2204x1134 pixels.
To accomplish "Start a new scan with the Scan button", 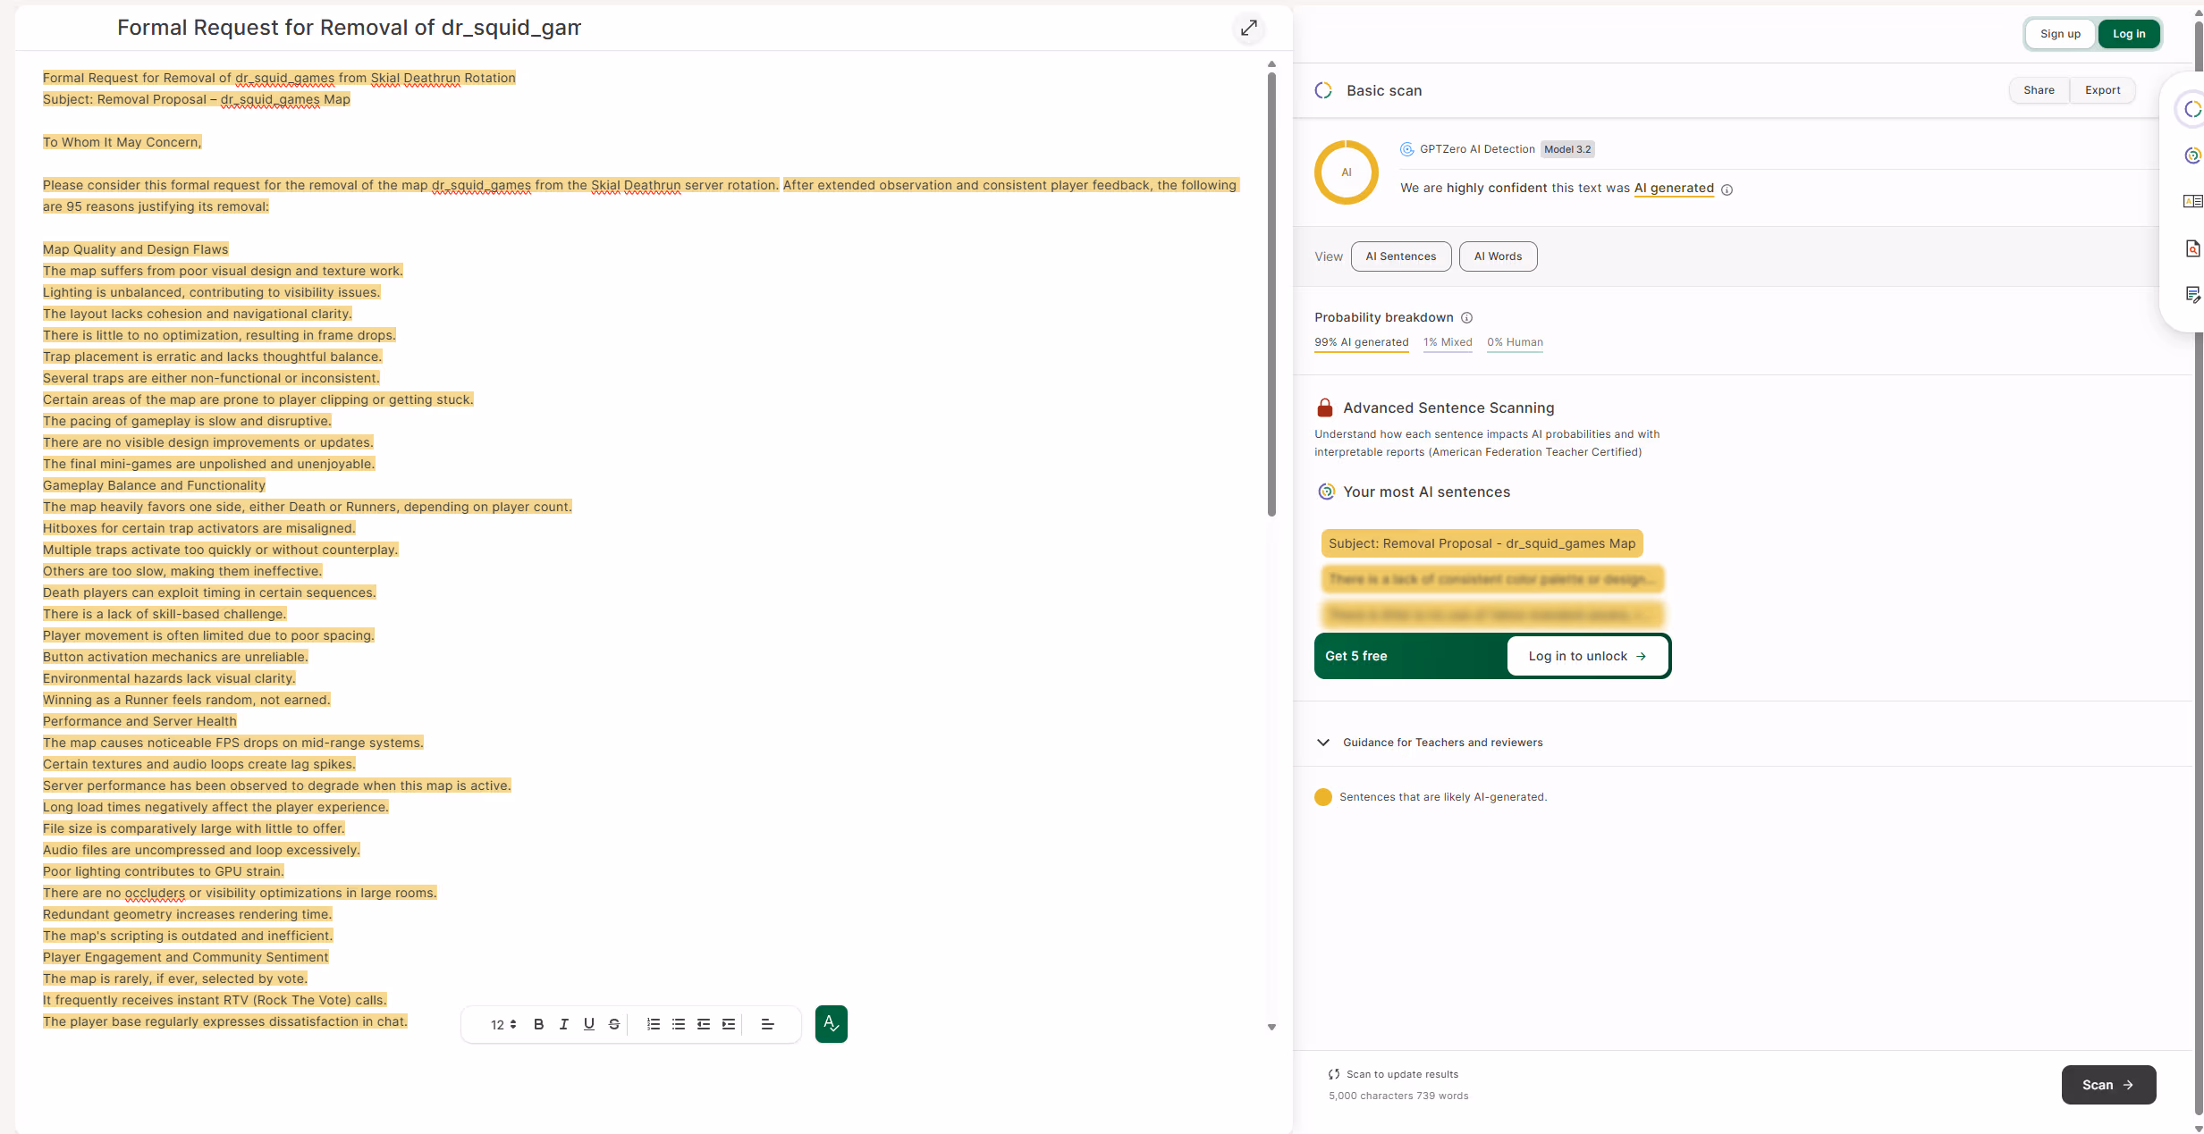I will click(2108, 1085).
